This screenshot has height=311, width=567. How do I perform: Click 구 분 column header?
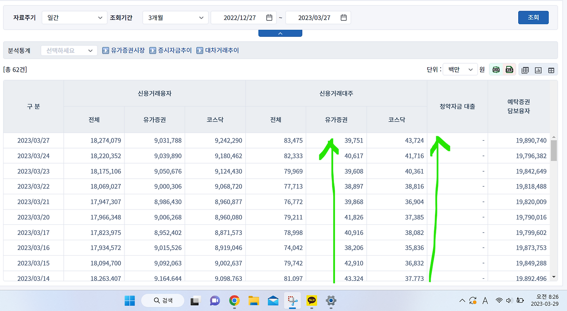click(x=33, y=107)
